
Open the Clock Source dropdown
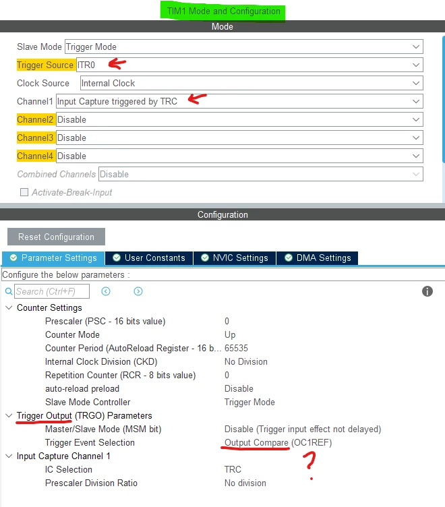(x=251, y=83)
